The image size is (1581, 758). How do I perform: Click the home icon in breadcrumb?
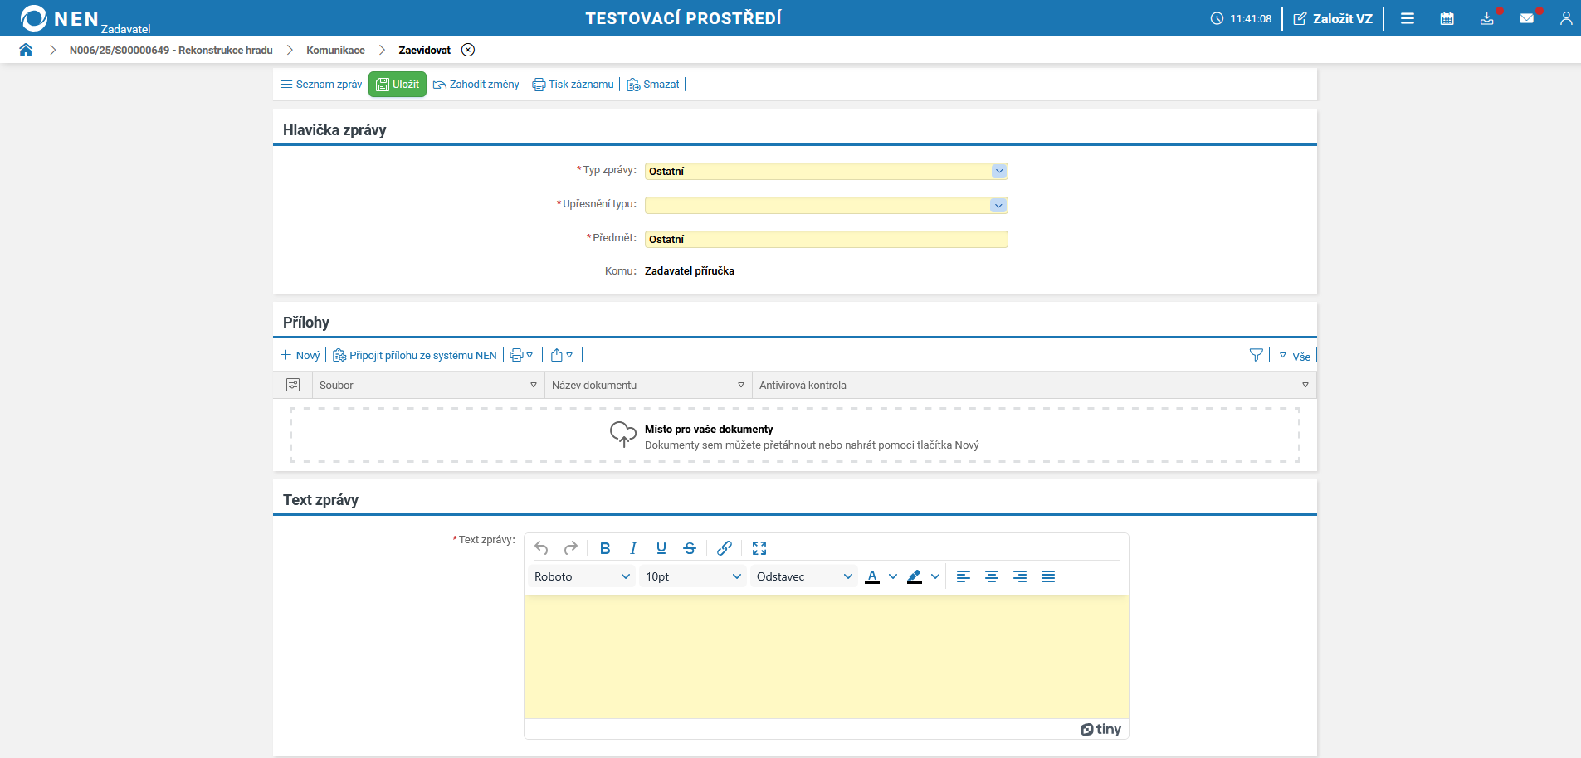26,50
